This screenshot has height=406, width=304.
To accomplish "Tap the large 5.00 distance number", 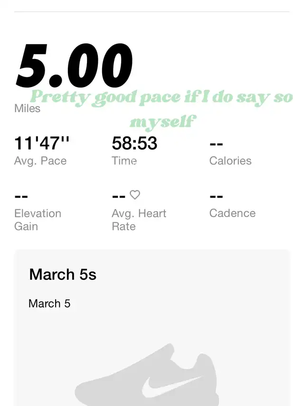I will pos(74,66).
